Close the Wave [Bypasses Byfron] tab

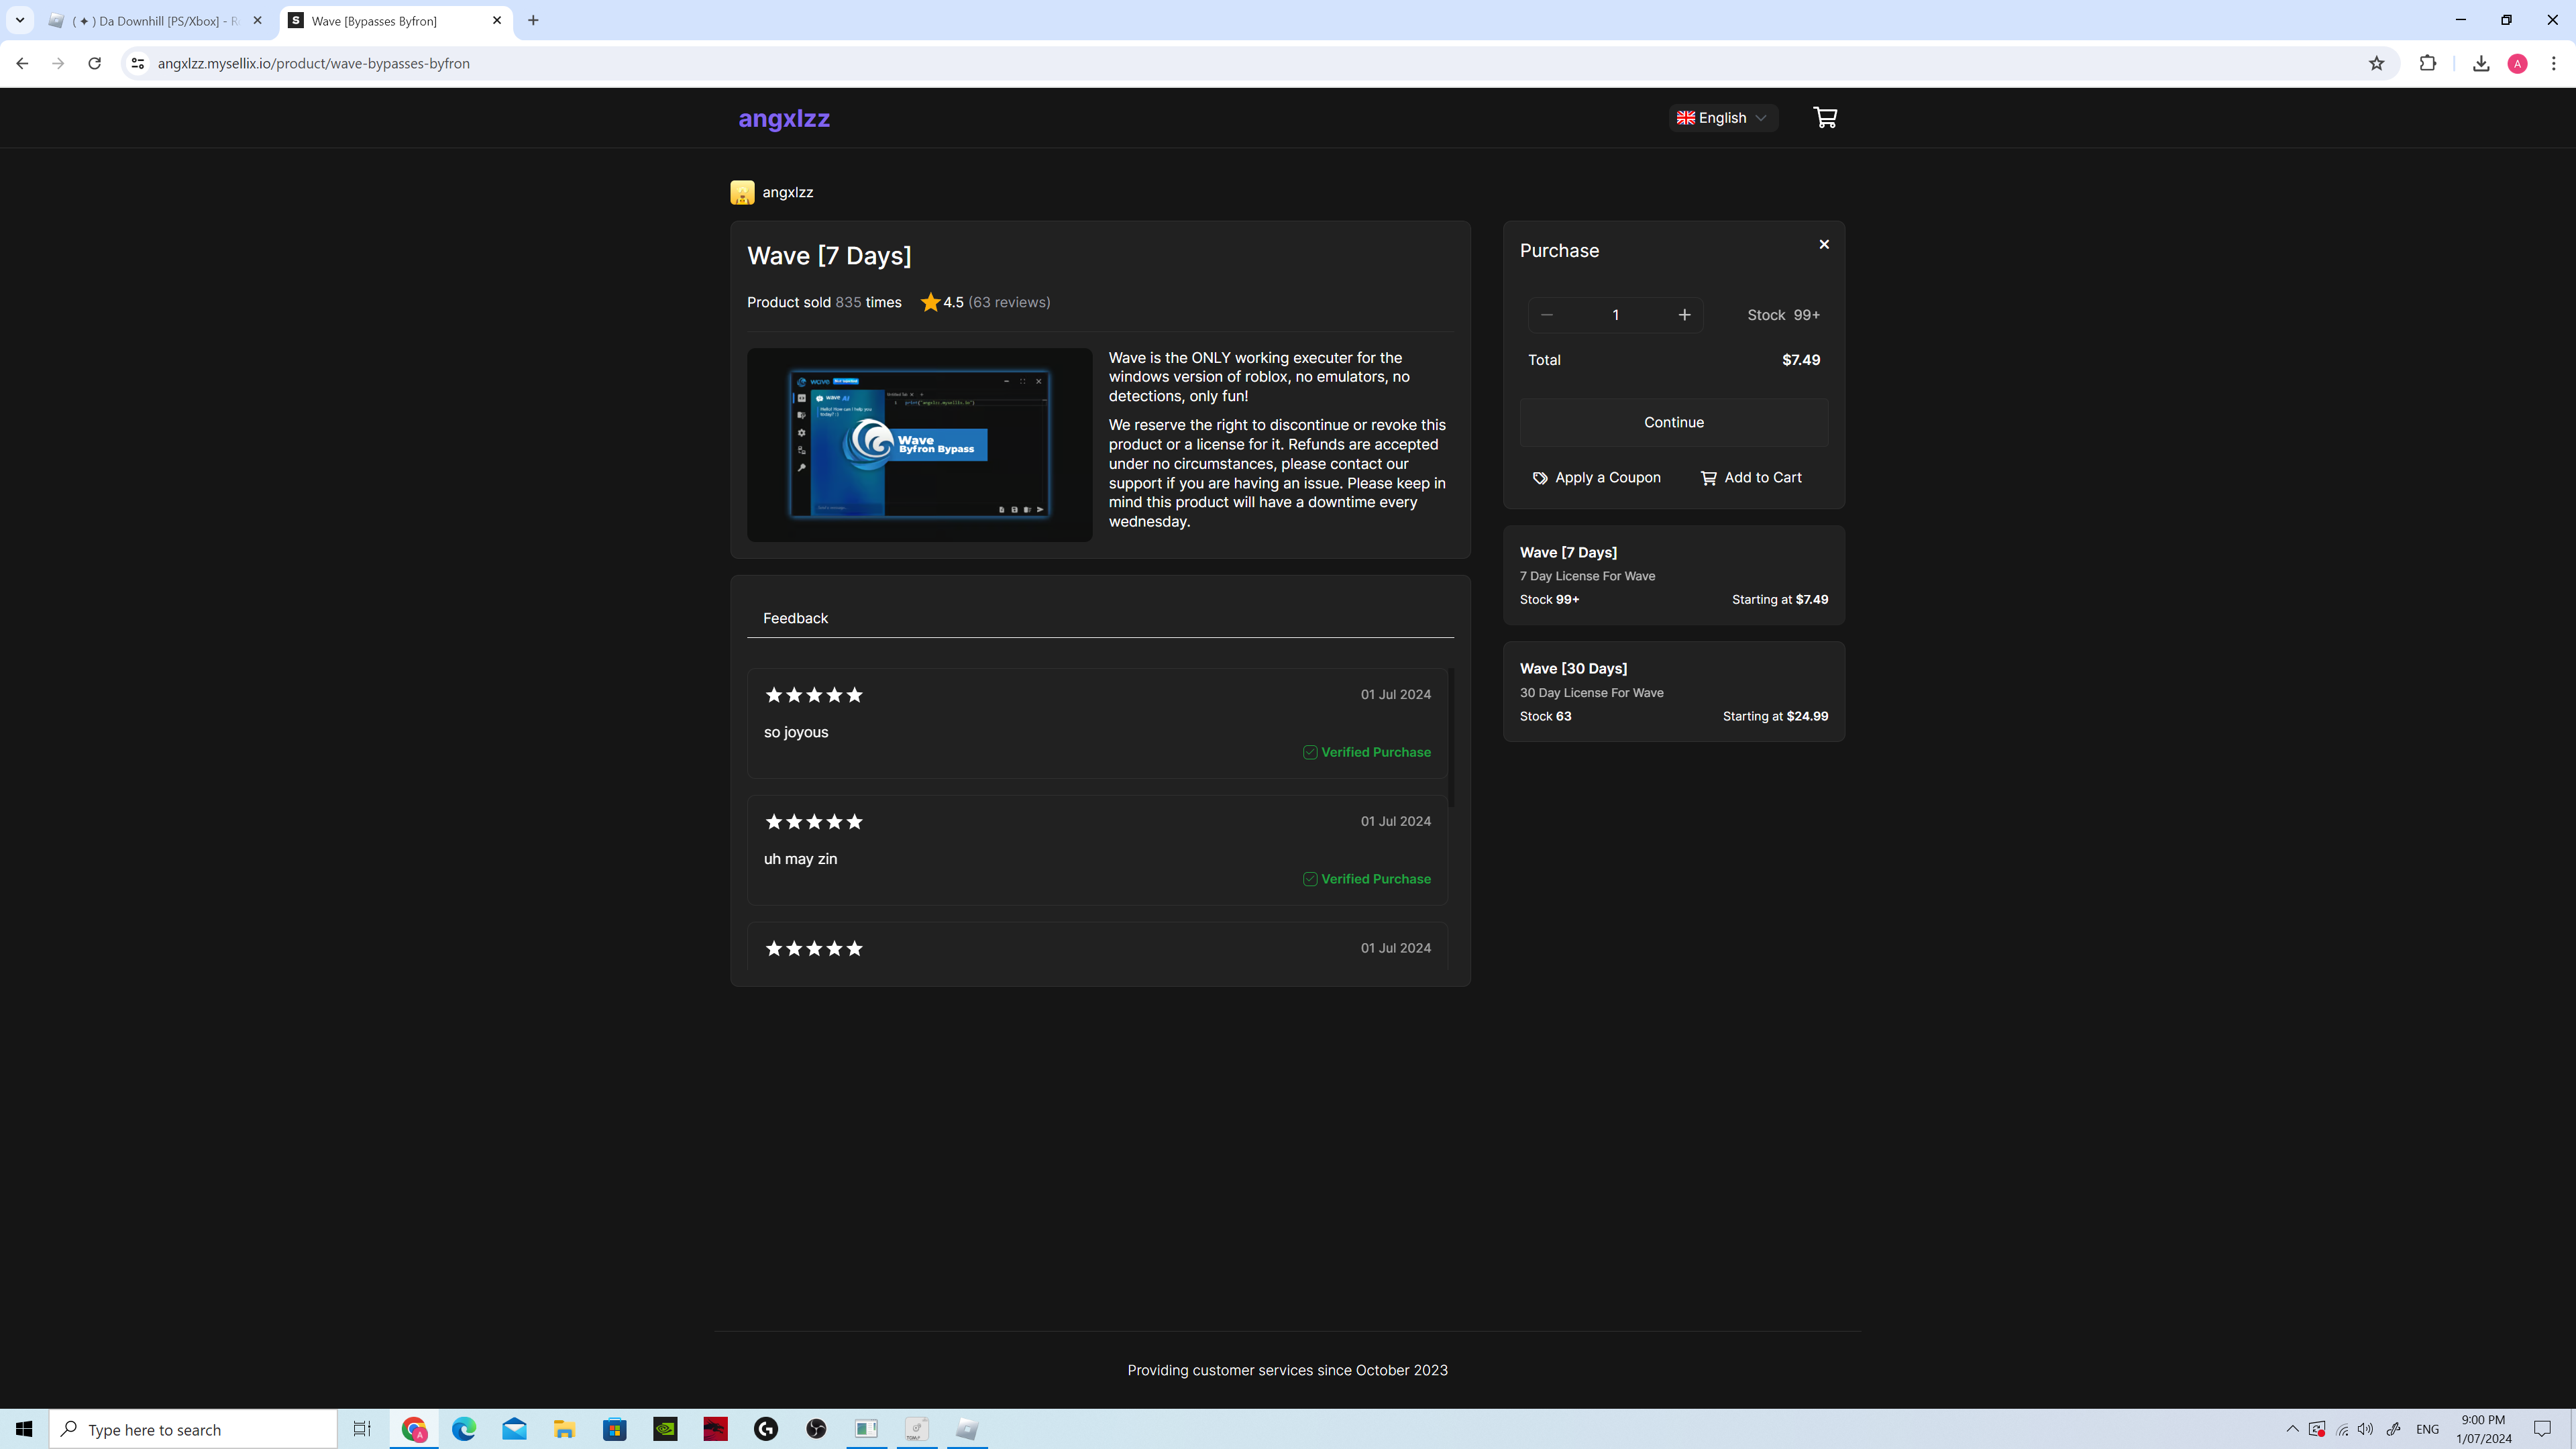tap(497, 20)
